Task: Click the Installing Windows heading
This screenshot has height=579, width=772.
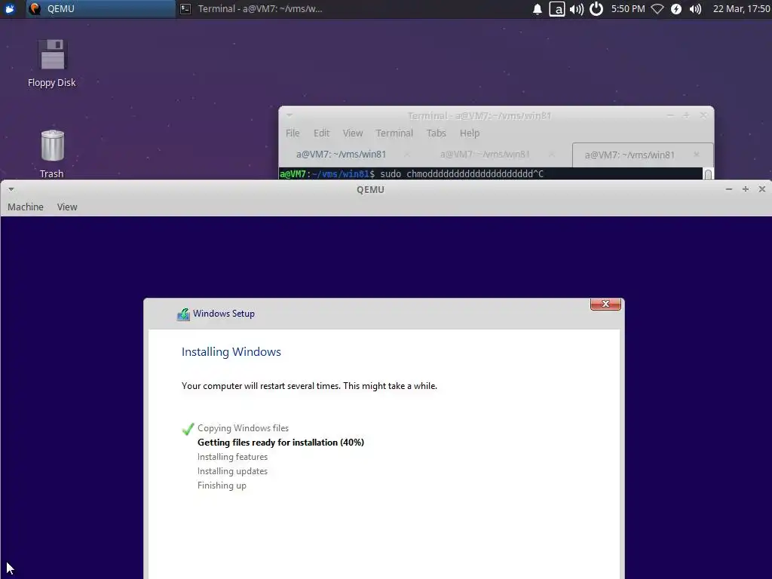Action: (231, 351)
